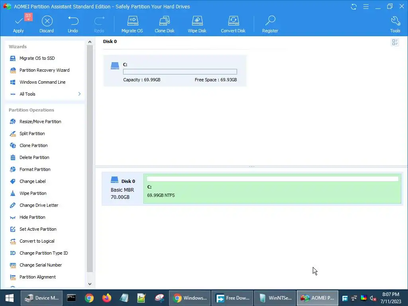Expand the All Tools chevron
This screenshot has height=306, width=408.
[x=79, y=94]
